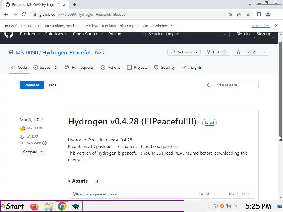Click the scrollbar down arrow
The image size is (283, 212).
click(281, 198)
